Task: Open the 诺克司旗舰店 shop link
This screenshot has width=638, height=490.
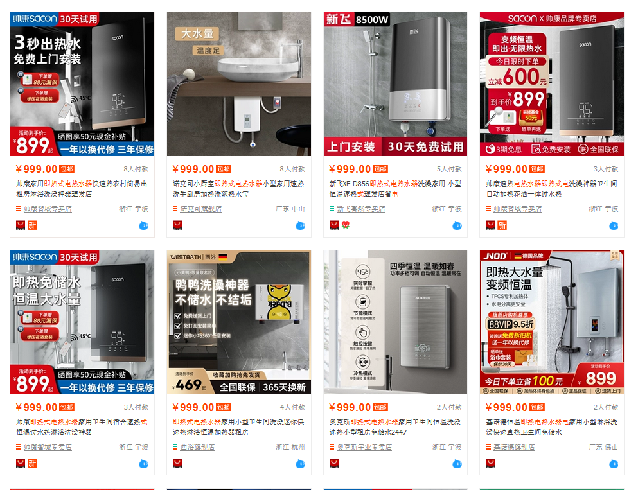Action: pyautogui.click(x=201, y=209)
